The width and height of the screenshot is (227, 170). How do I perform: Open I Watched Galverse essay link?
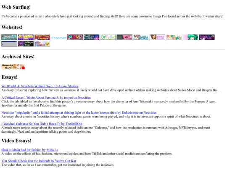(42, 124)
